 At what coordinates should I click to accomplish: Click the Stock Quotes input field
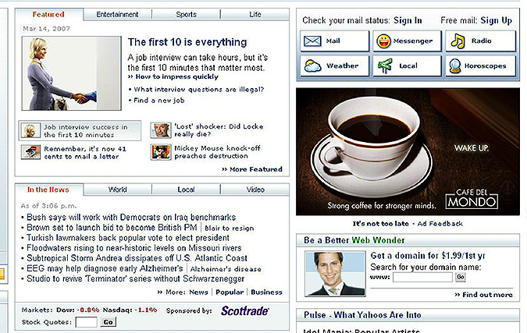click(87, 322)
